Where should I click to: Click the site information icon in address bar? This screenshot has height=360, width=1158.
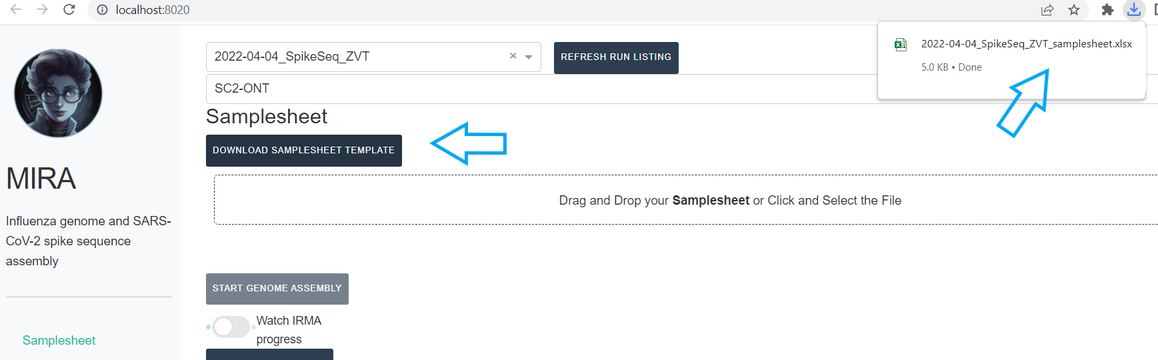102,10
